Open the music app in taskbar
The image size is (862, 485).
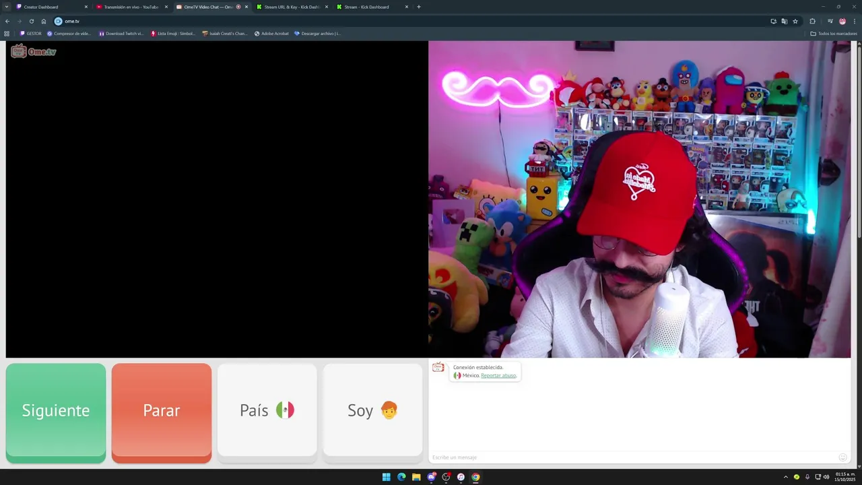click(461, 477)
